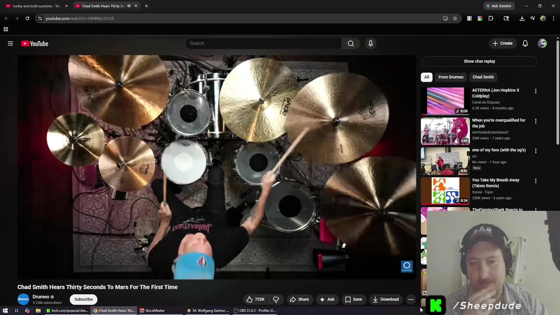Click the Create button
560x315 pixels.
[x=502, y=43]
